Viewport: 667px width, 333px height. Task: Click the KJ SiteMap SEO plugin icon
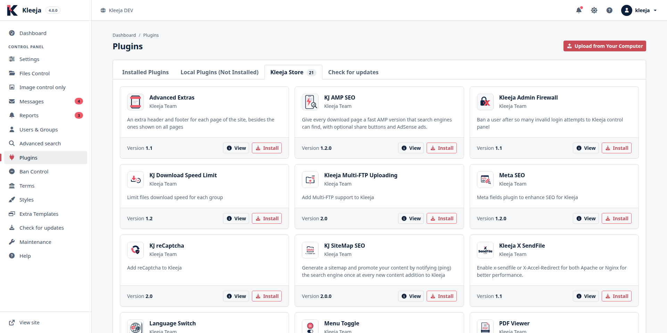(310, 250)
